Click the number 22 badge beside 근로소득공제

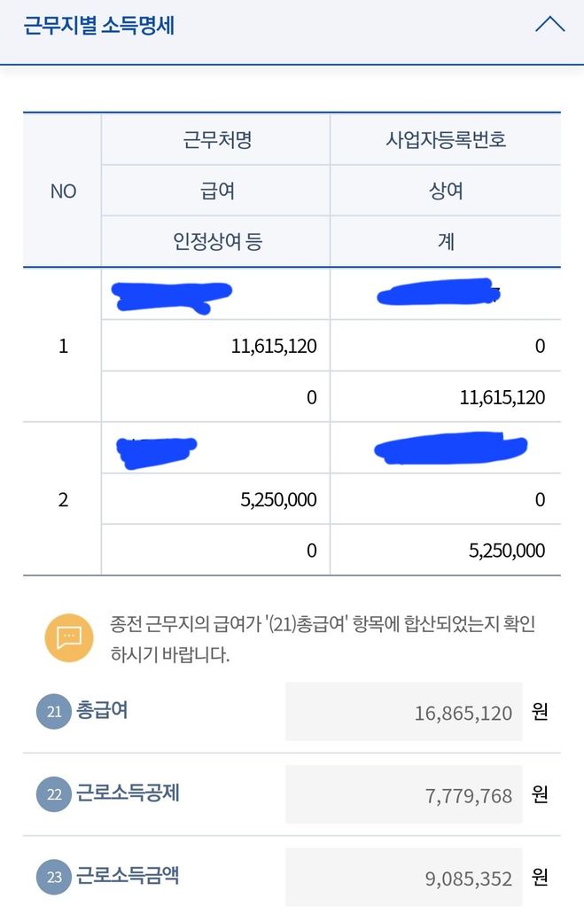[x=54, y=794]
